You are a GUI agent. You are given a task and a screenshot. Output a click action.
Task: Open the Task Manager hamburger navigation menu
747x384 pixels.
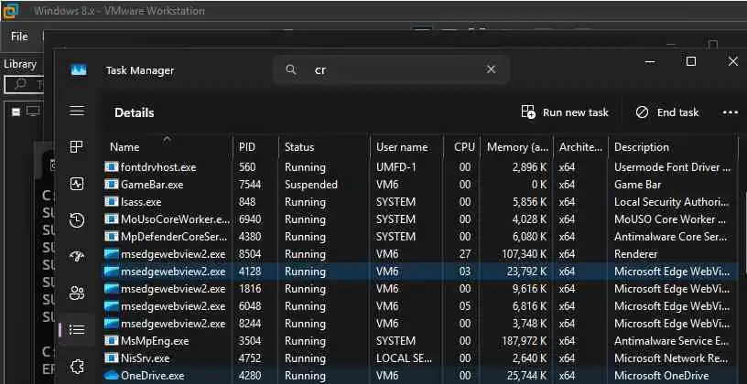click(77, 111)
